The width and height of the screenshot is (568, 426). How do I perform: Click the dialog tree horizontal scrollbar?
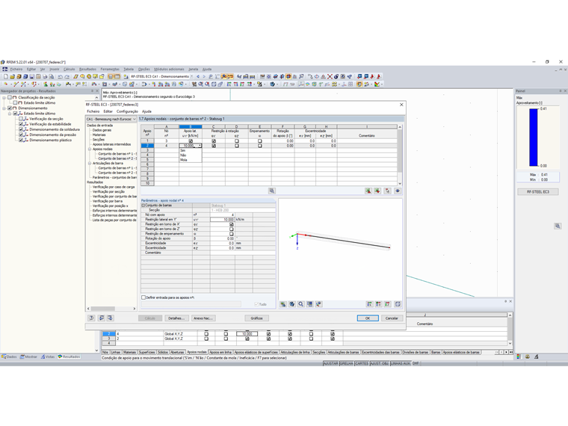tap(111, 309)
